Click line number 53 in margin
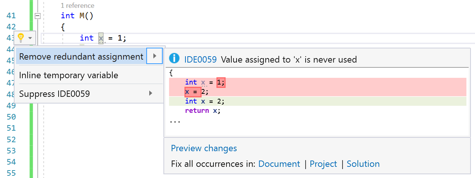This screenshot has width=475, height=178. point(11,151)
